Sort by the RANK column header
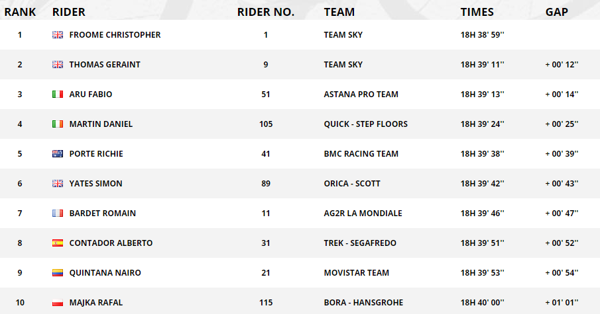600x314 pixels. (20, 12)
